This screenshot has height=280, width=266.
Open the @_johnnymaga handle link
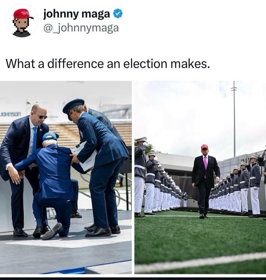[x=81, y=28]
